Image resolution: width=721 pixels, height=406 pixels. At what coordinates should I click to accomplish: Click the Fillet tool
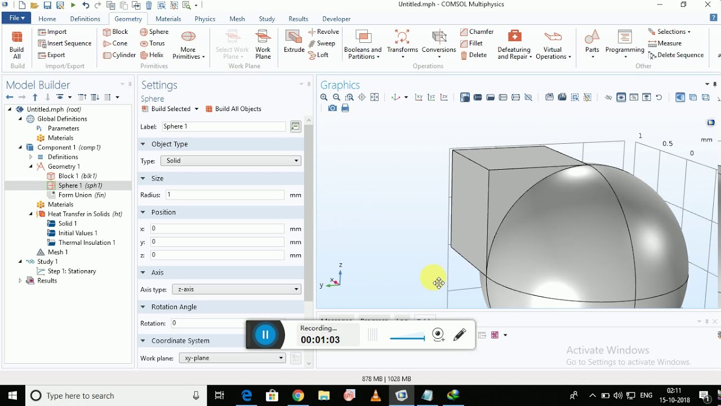pos(471,43)
